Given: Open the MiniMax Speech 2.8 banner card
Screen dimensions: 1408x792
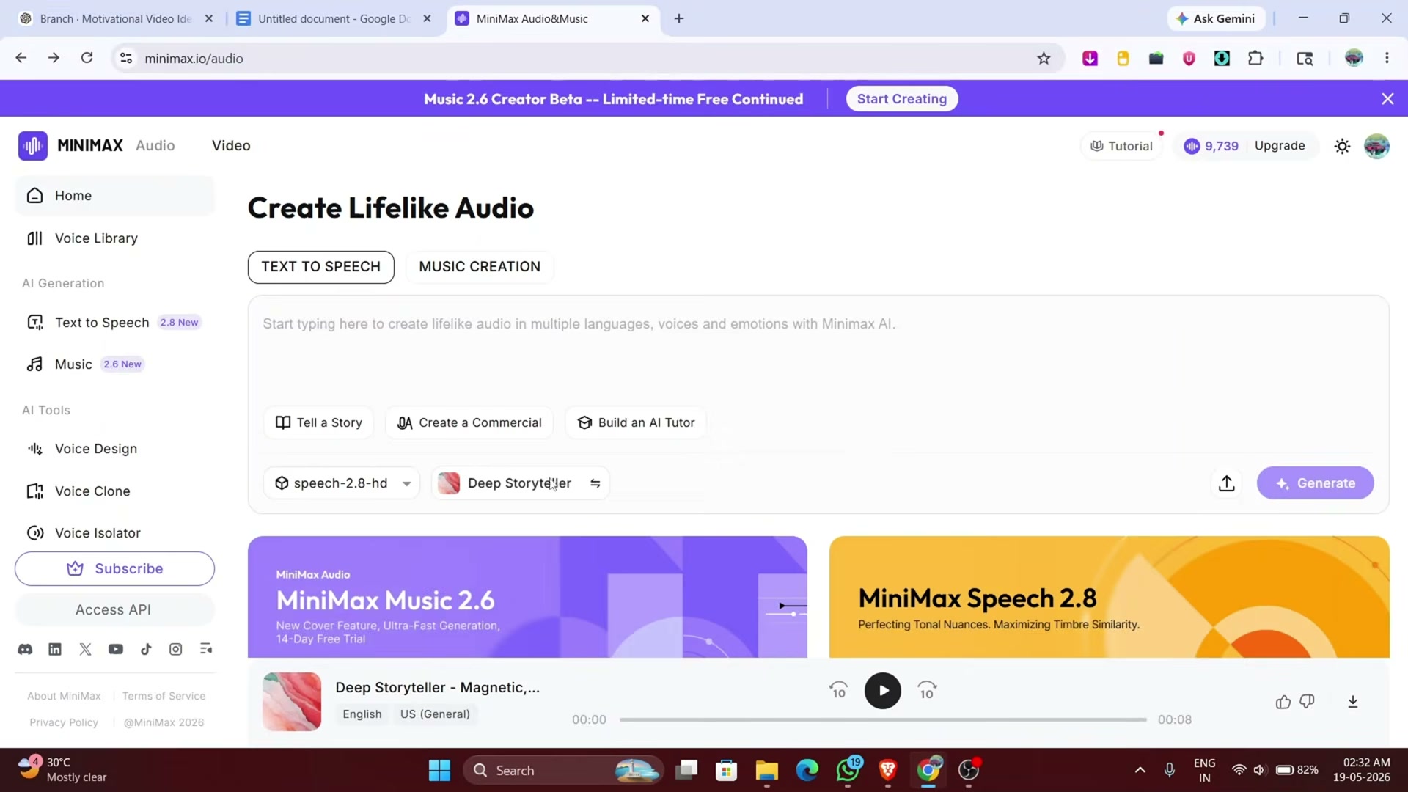Looking at the screenshot, I should 1110,597.
